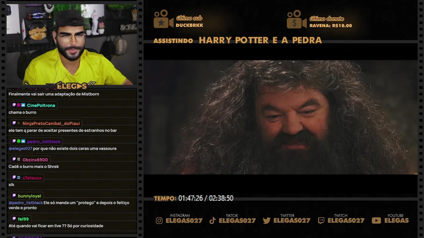The height and width of the screenshot is (238, 424).
Task: Click Twitch badge beside fel99
Action: (x=14, y=218)
